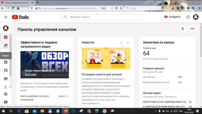Image resolution: width=202 pixels, height=114 pixels.
Task: Open the news illustration image
Action: click(106, 58)
